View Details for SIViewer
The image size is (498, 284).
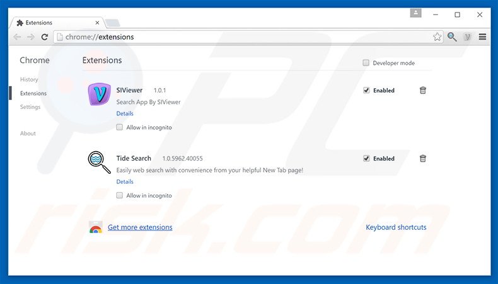tap(125, 113)
